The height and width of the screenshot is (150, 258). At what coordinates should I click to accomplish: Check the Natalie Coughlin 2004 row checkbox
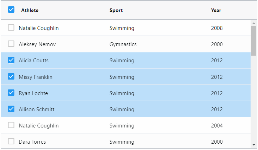click(11, 125)
